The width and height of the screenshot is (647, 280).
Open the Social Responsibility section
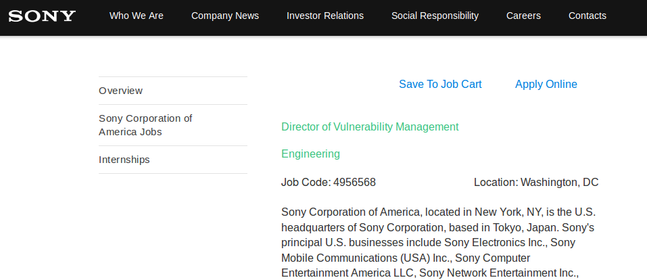pyautogui.click(x=435, y=16)
